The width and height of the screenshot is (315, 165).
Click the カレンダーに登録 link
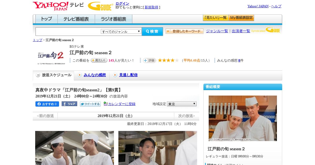(122, 104)
